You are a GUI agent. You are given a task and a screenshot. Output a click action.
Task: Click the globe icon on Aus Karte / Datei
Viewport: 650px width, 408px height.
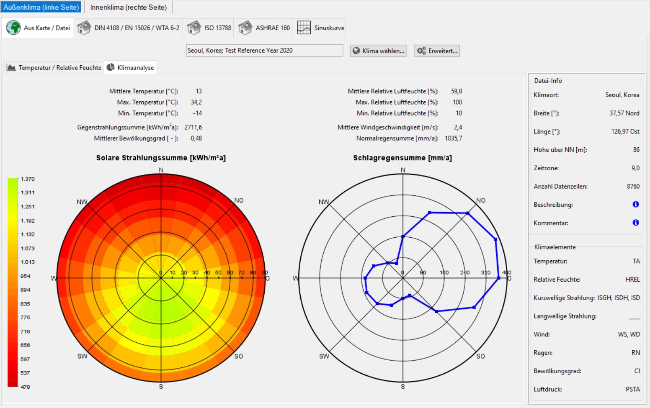tap(13, 28)
